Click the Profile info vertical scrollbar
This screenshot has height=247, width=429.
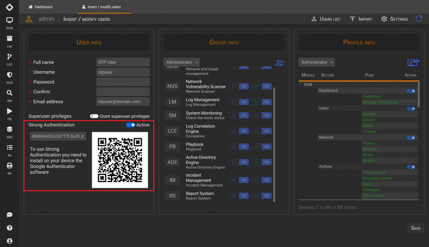pyautogui.click(x=419, y=94)
